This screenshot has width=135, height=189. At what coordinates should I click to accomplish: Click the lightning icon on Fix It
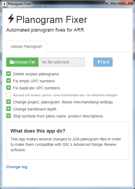pyautogui.click(x=99, y=62)
